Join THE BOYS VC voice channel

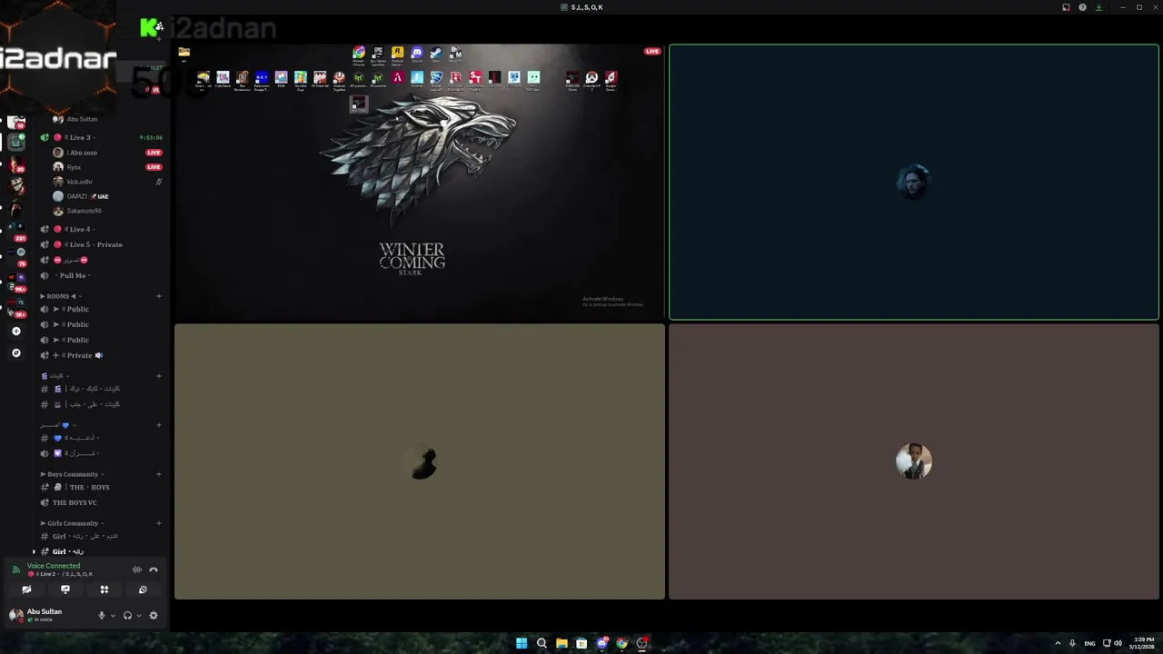(100, 502)
